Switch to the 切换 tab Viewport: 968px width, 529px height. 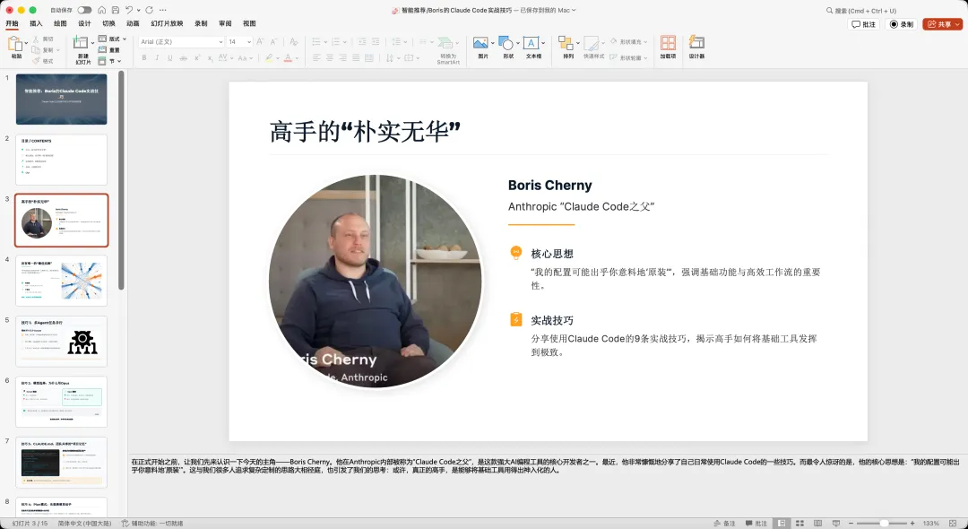click(x=108, y=23)
